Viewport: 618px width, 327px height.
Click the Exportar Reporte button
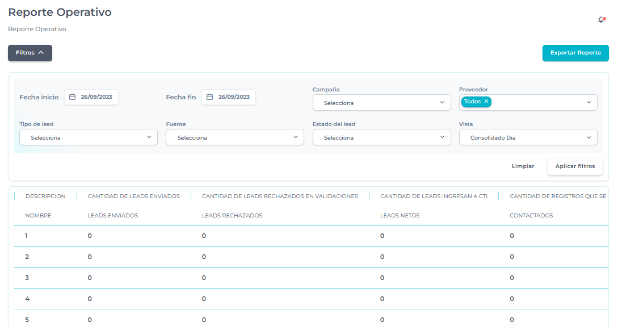575,53
